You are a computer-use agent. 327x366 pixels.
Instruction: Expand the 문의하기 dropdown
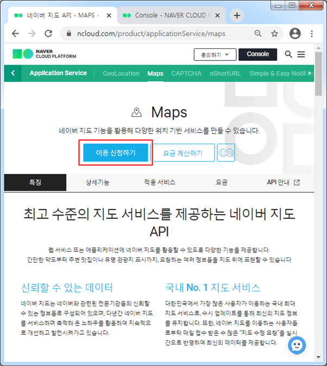pos(215,54)
